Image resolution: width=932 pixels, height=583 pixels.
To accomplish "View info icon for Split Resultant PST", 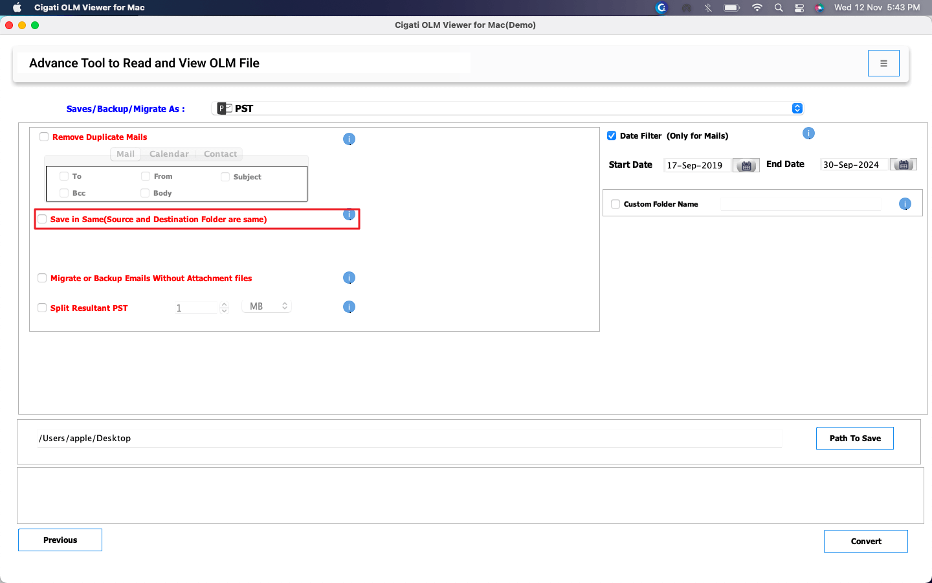I will click(349, 307).
